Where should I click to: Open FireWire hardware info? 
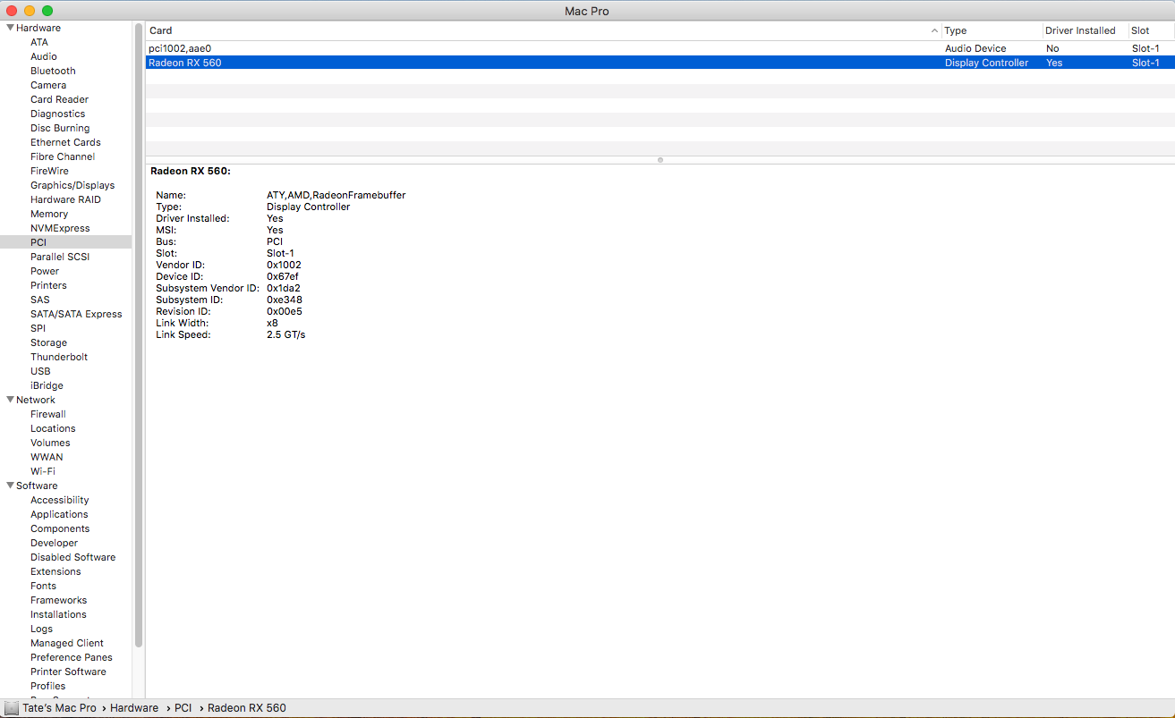[49, 171]
